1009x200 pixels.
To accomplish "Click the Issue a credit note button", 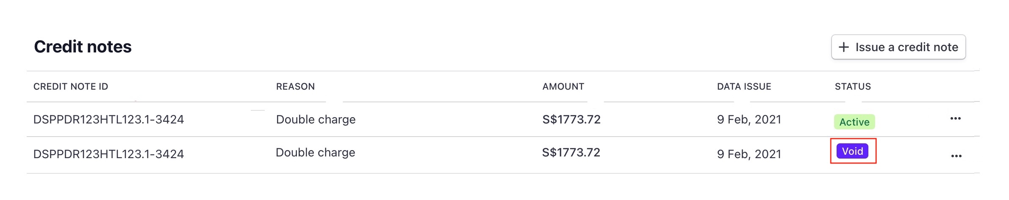I will [x=898, y=47].
